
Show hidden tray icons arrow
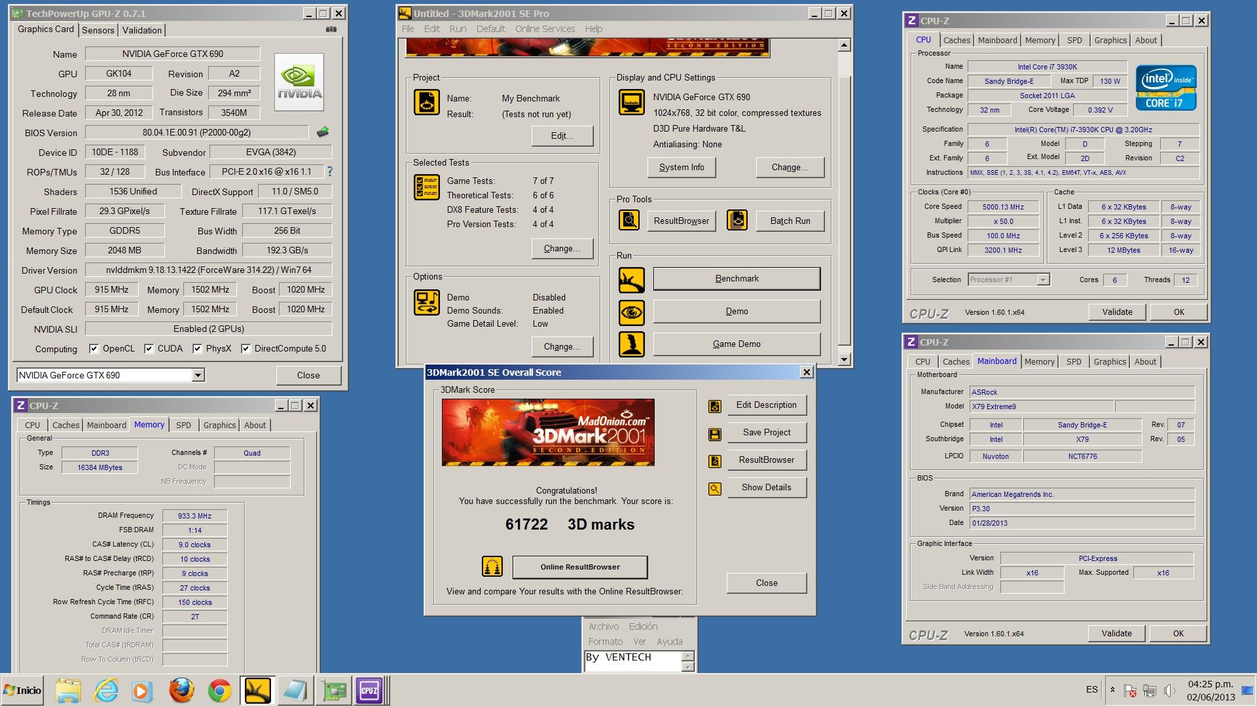tap(1112, 690)
